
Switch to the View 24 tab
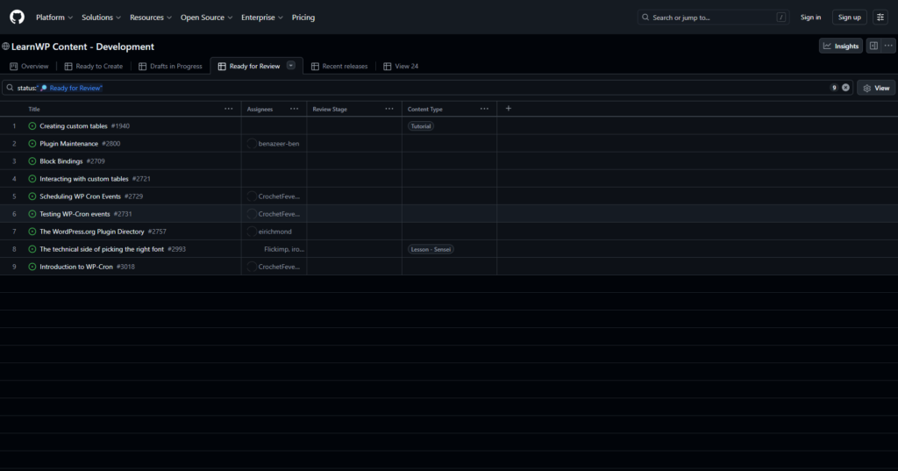pyautogui.click(x=401, y=66)
